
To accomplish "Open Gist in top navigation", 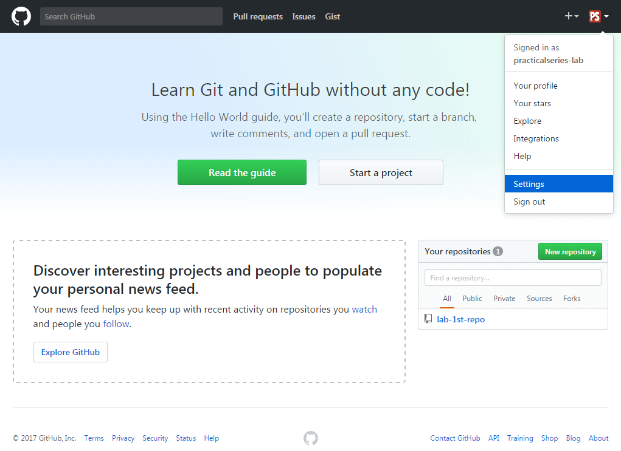I will [x=332, y=16].
